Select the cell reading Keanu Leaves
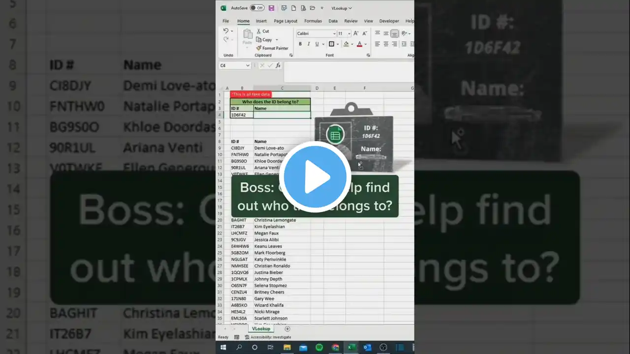 pyautogui.click(x=282, y=246)
